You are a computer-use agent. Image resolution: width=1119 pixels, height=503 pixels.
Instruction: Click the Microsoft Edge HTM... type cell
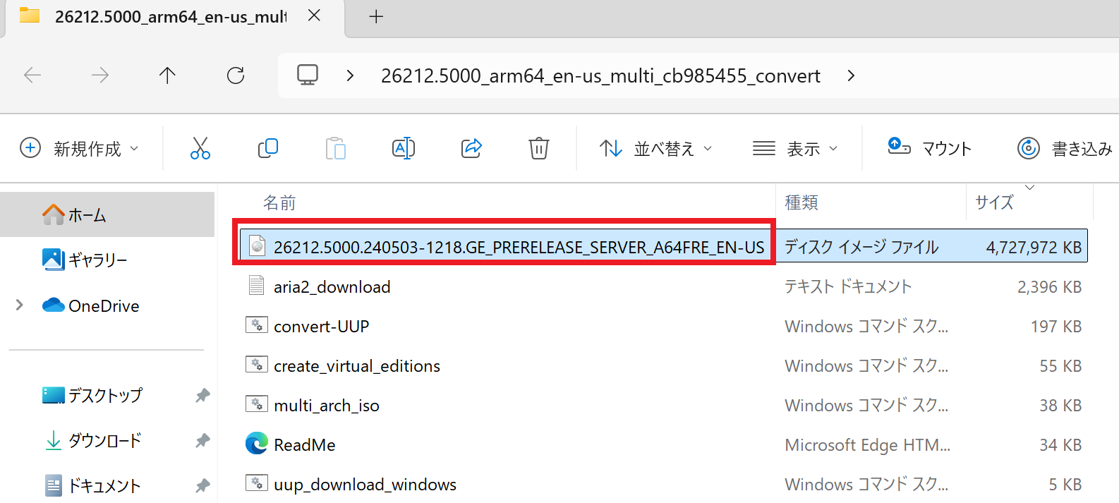tap(867, 444)
